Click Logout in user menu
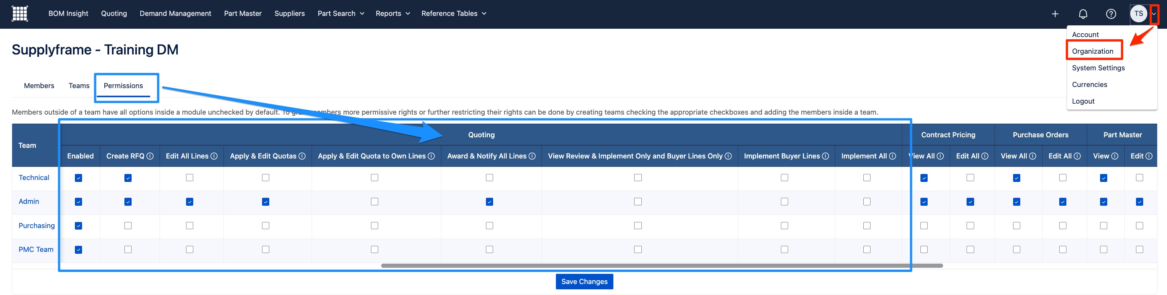This screenshot has width=1167, height=295. pyautogui.click(x=1083, y=101)
